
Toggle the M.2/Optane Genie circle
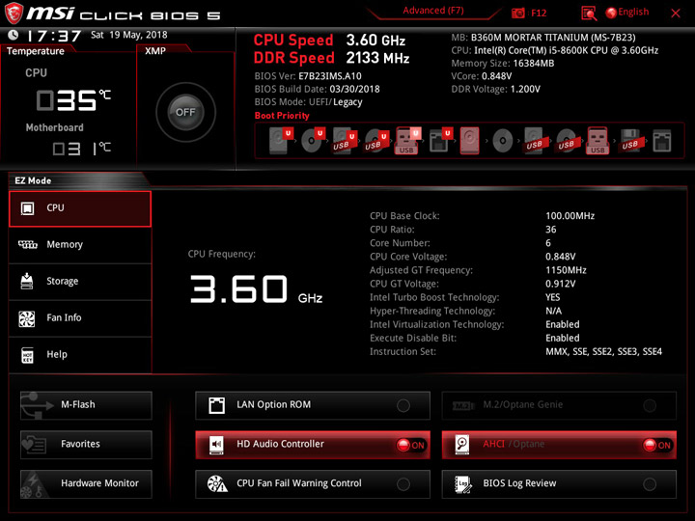pyautogui.click(x=650, y=405)
